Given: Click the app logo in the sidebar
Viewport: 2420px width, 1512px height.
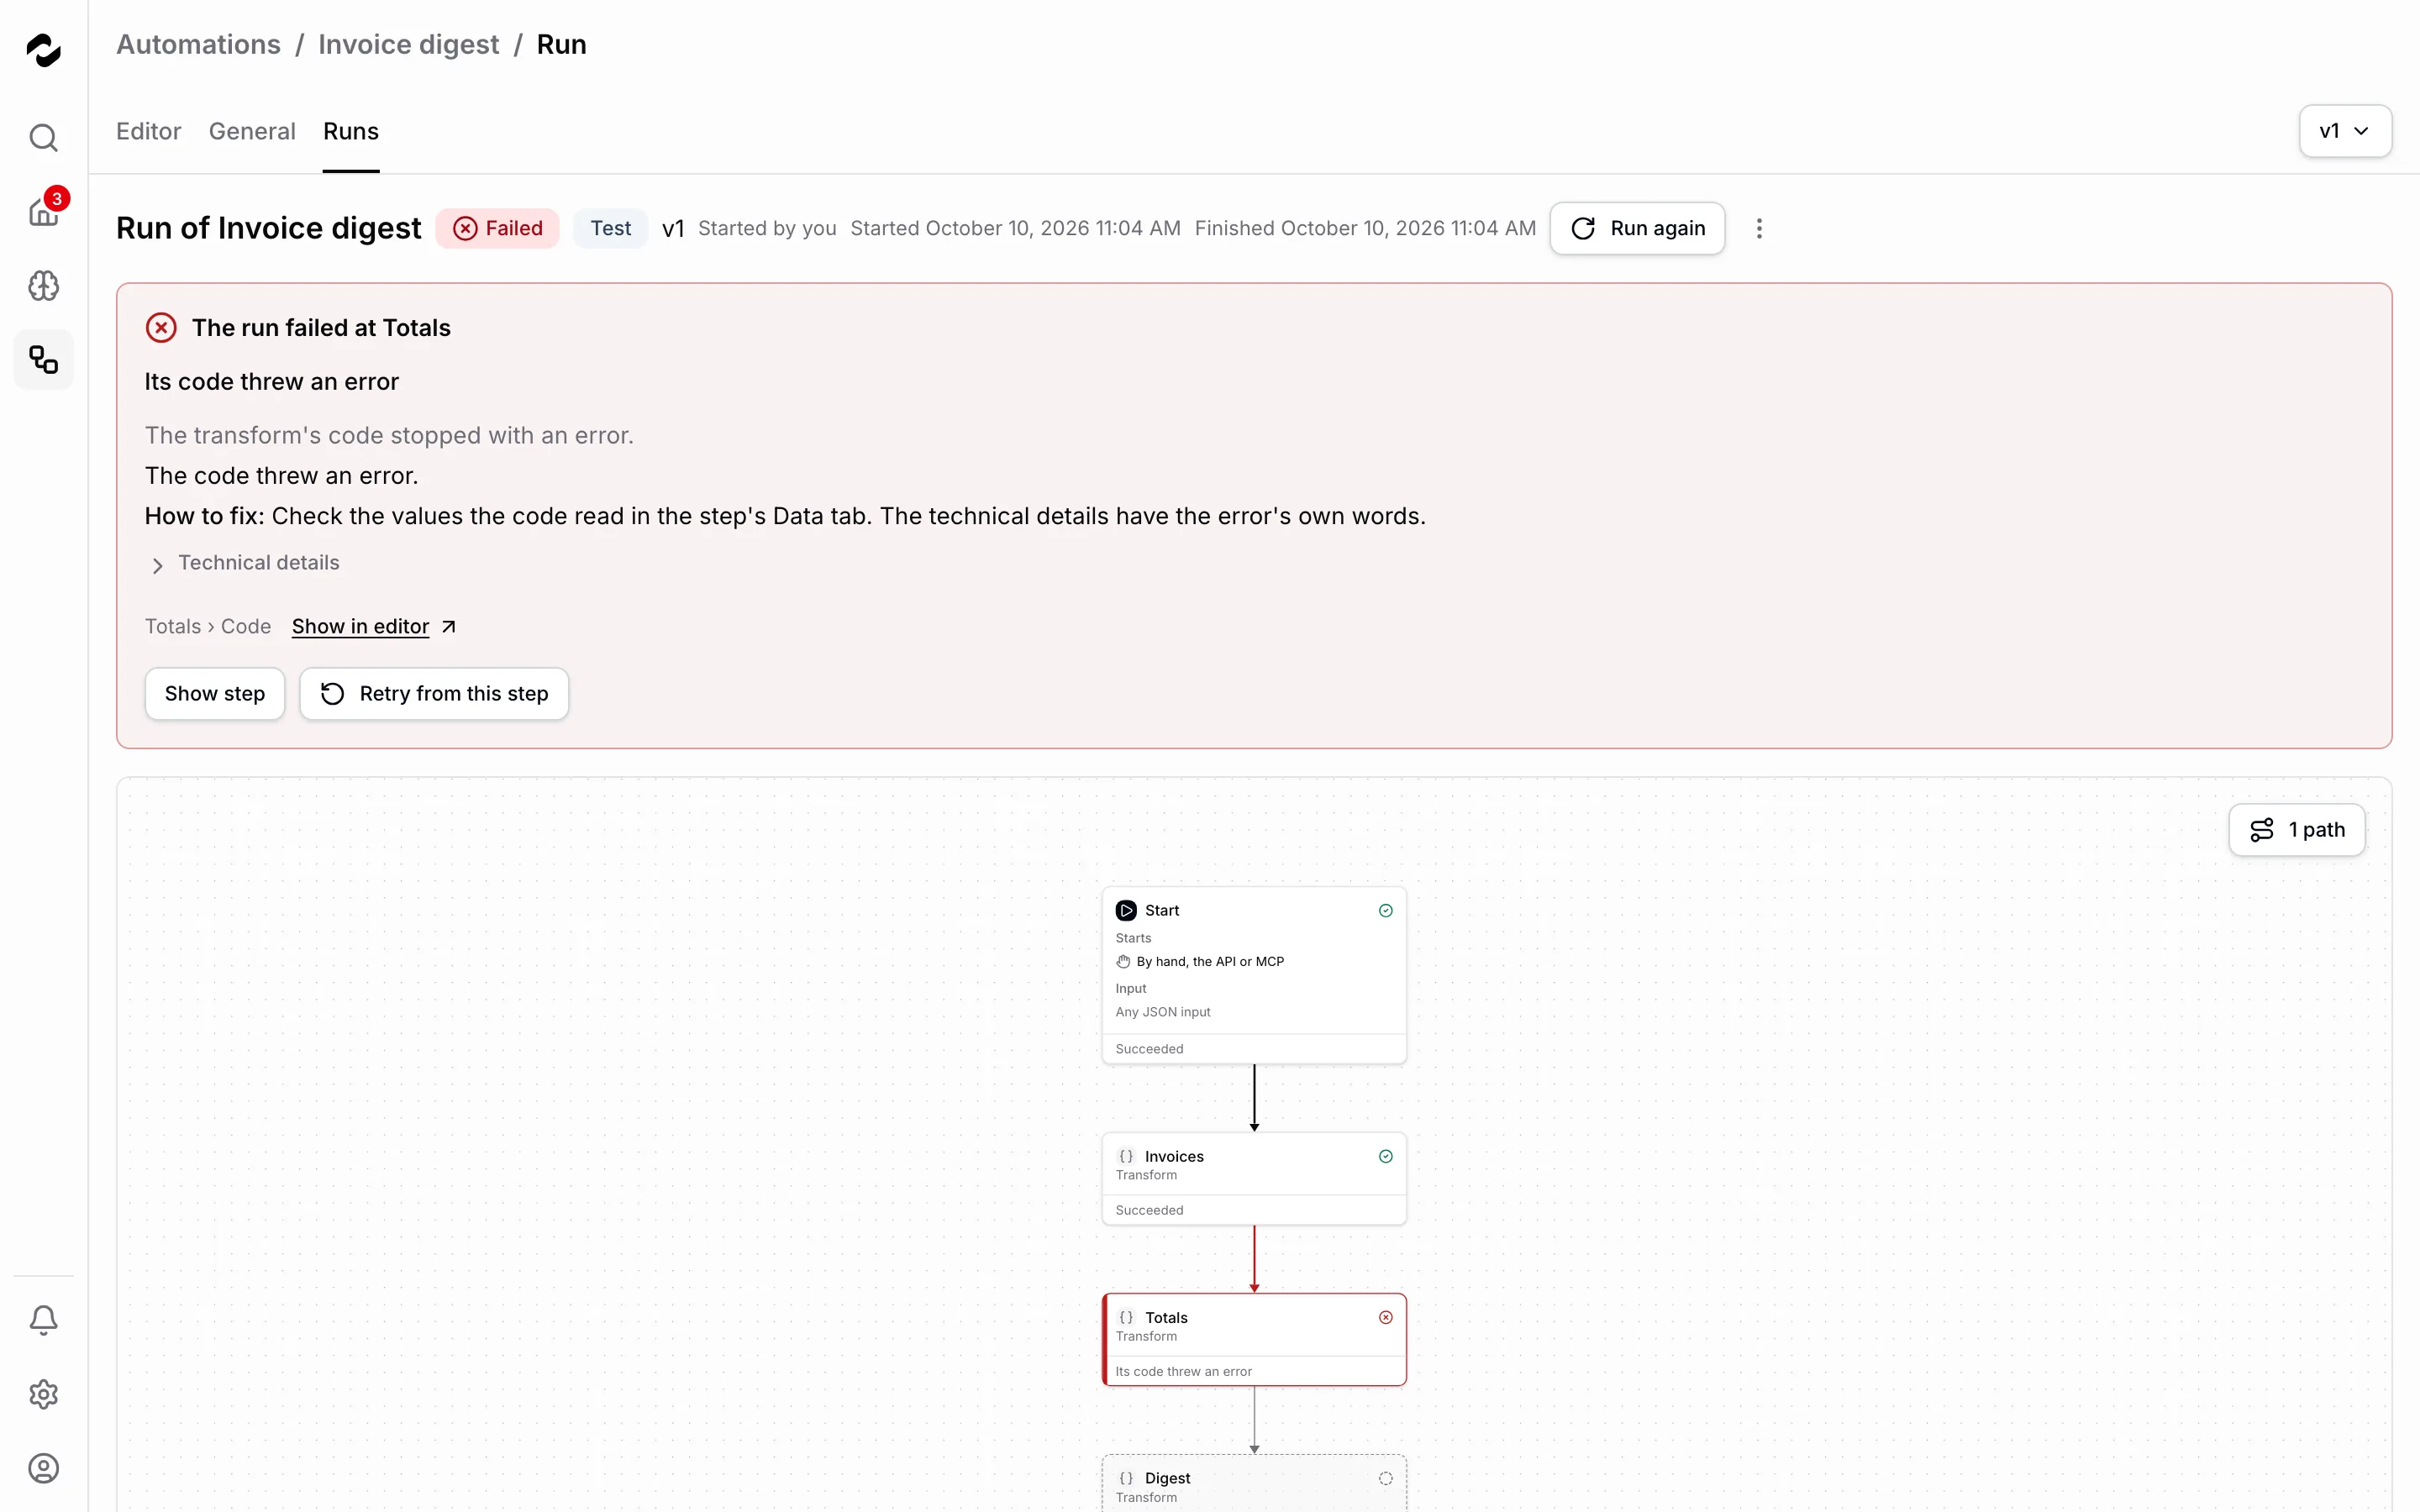Looking at the screenshot, I should pyautogui.click(x=43, y=50).
